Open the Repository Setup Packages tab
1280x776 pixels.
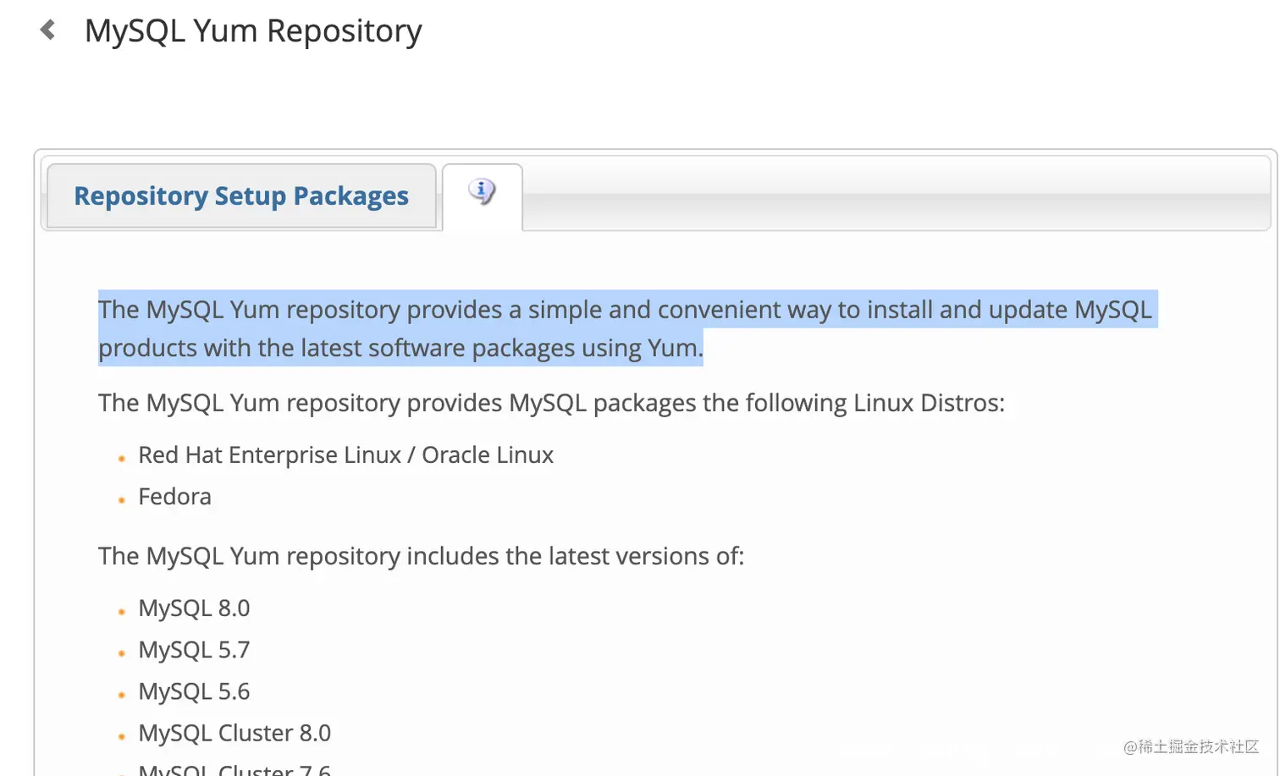[241, 196]
